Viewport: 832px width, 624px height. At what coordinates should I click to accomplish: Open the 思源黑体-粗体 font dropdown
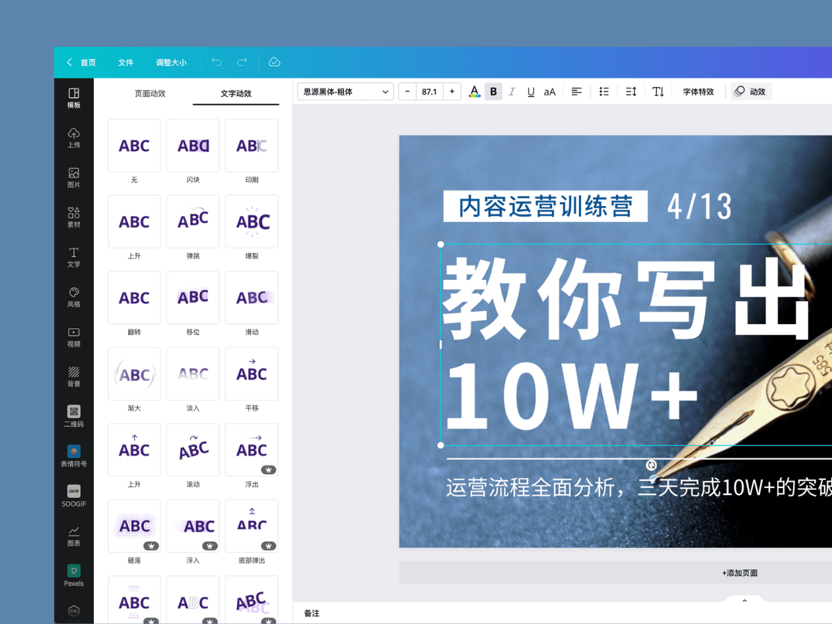tap(345, 92)
